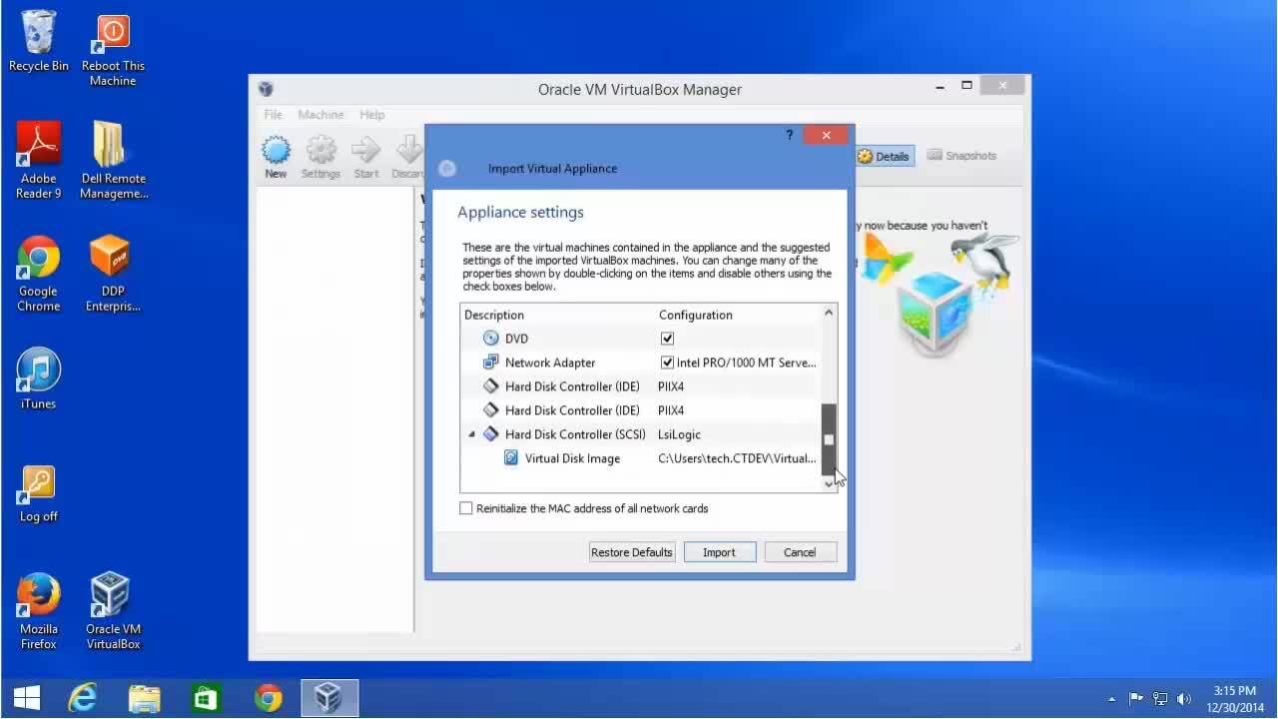The width and height of the screenshot is (1278, 719).
Task: Click first PIIX4 configuration value
Action: pos(671,386)
